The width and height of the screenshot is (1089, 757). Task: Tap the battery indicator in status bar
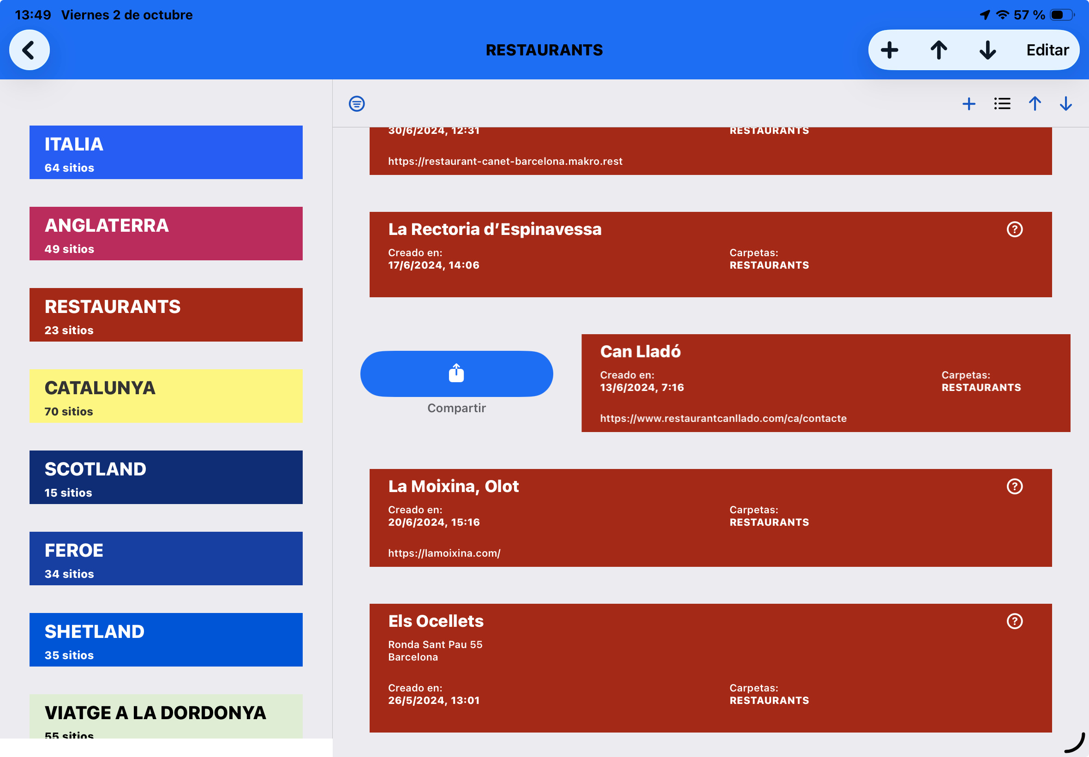point(1062,15)
